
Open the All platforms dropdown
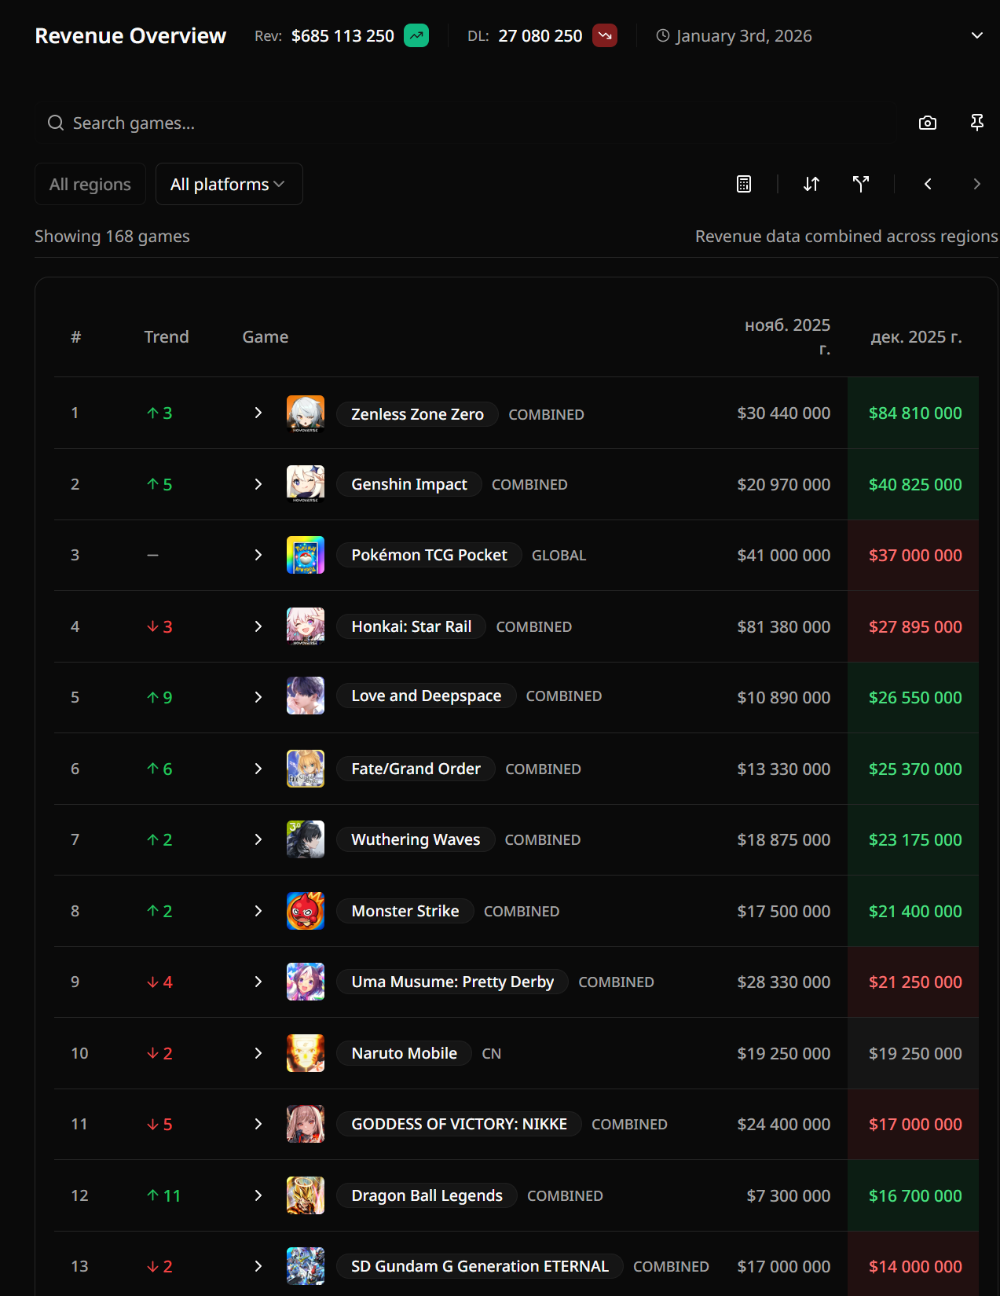click(x=229, y=184)
